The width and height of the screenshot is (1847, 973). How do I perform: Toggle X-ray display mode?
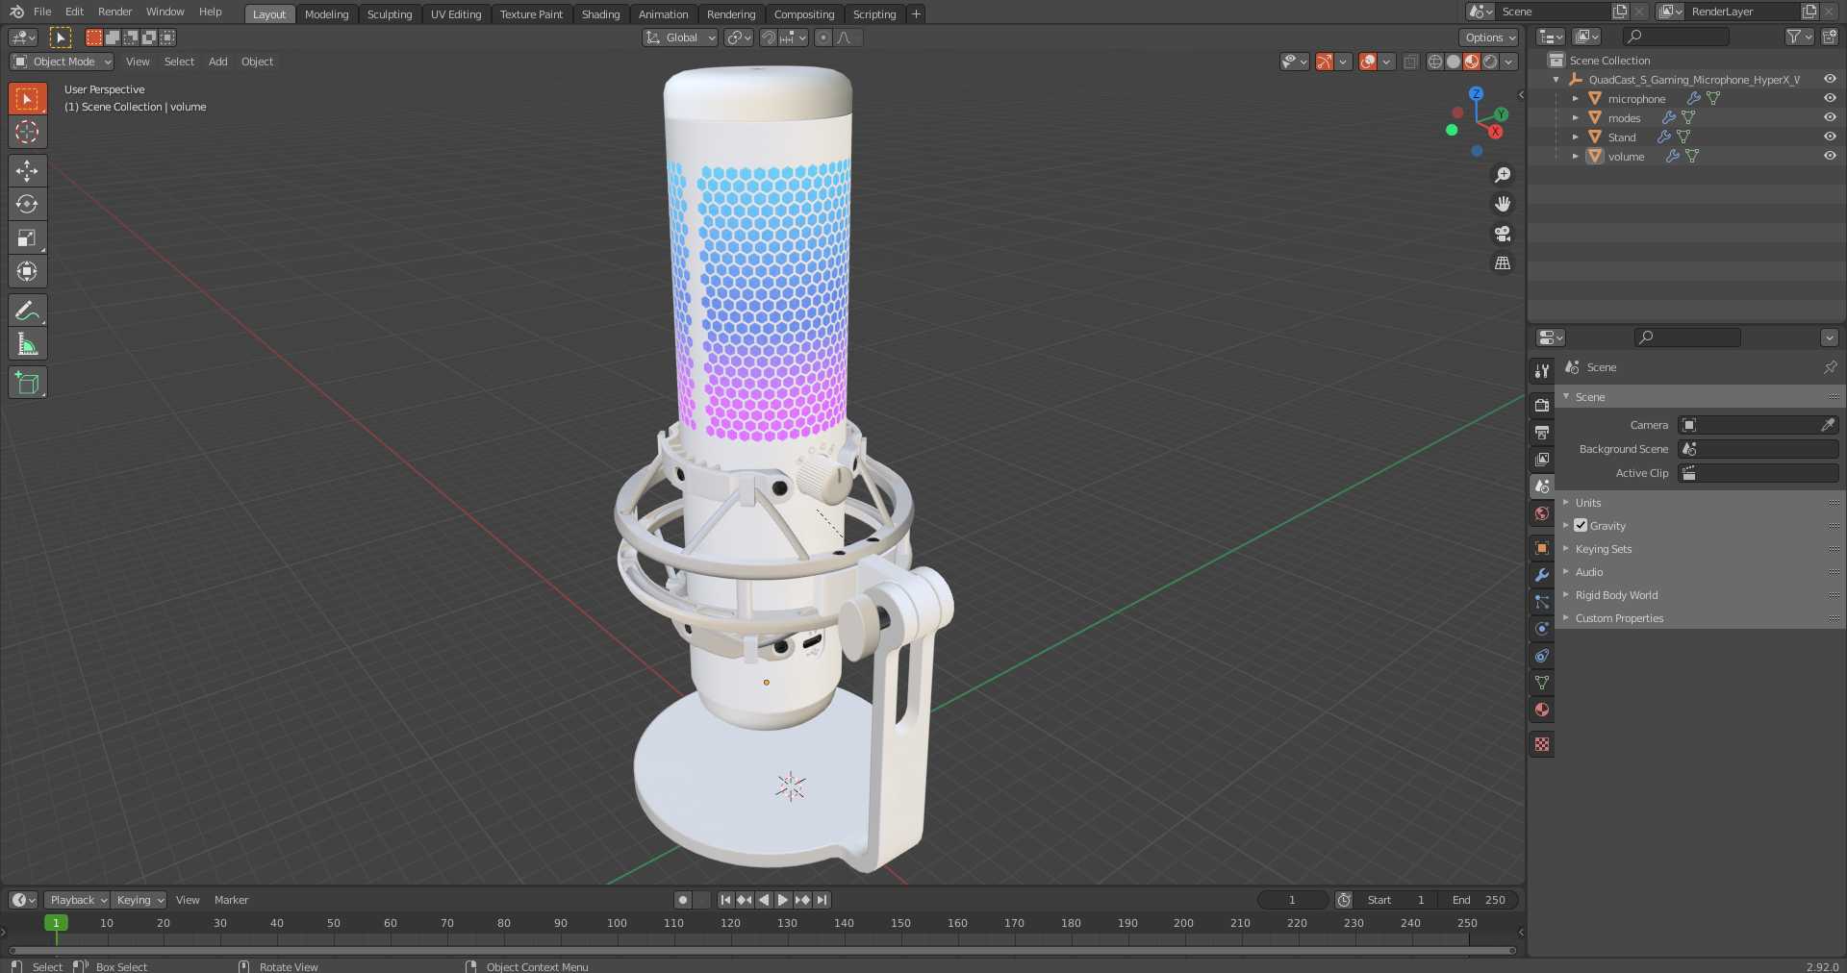coord(1410,62)
